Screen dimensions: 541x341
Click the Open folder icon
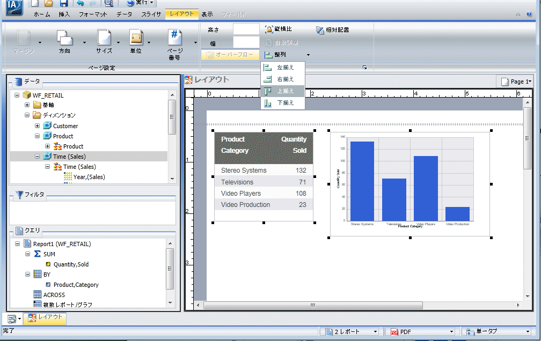(49, 3)
